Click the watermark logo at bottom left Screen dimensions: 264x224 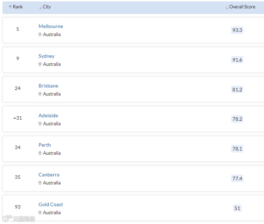[19, 219]
